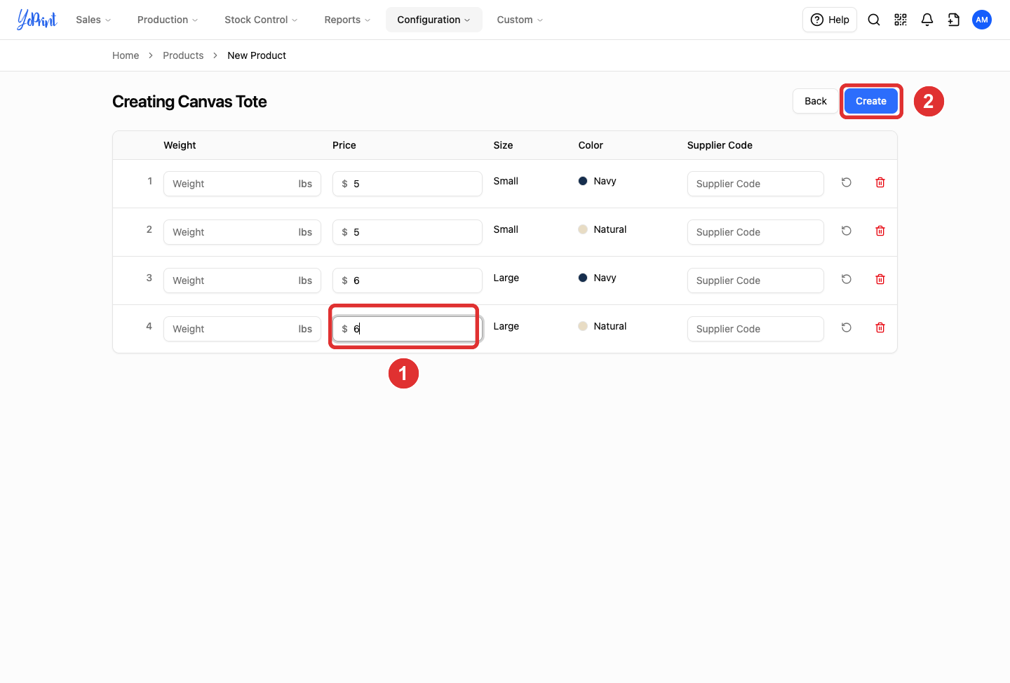The height and width of the screenshot is (683, 1010).
Task: Reset row 2 Small Natural variant
Action: point(847,231)
